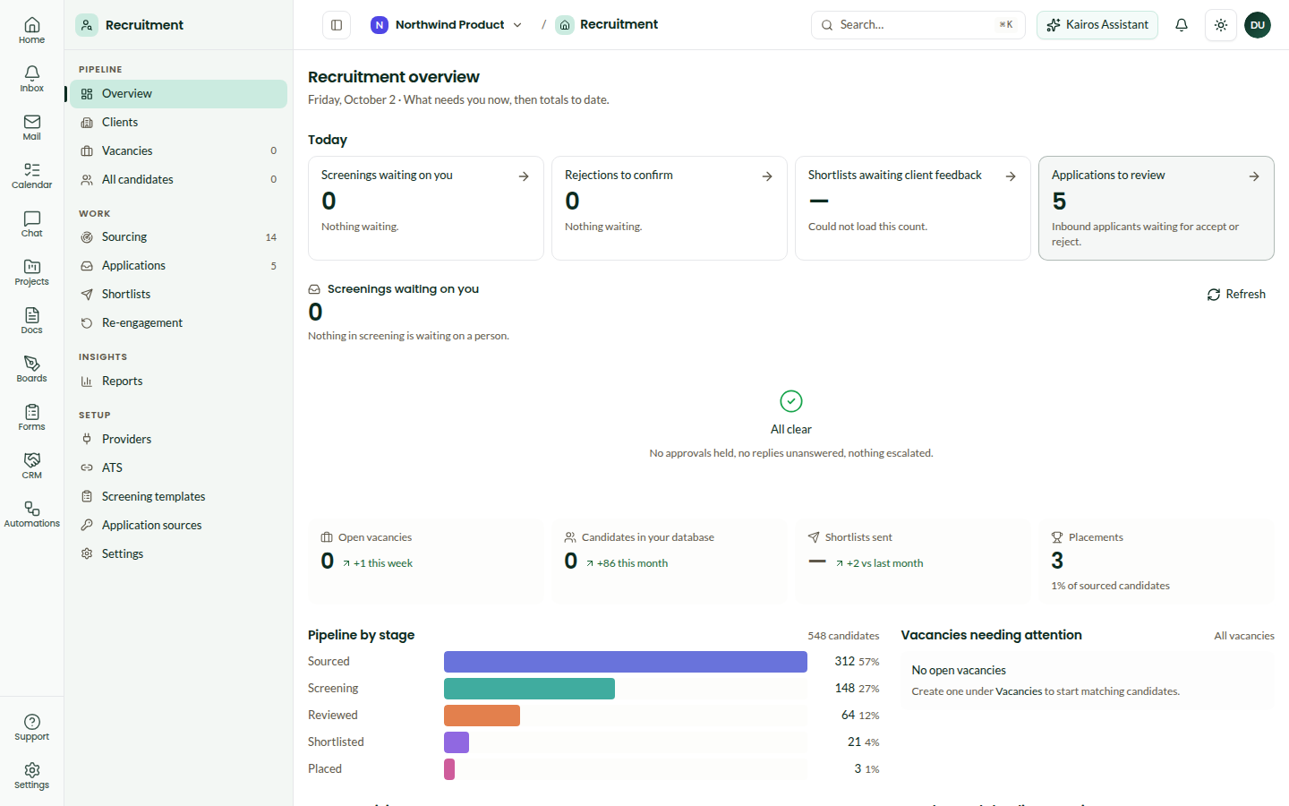Open the Inbox rail icon

pos(32,79)
